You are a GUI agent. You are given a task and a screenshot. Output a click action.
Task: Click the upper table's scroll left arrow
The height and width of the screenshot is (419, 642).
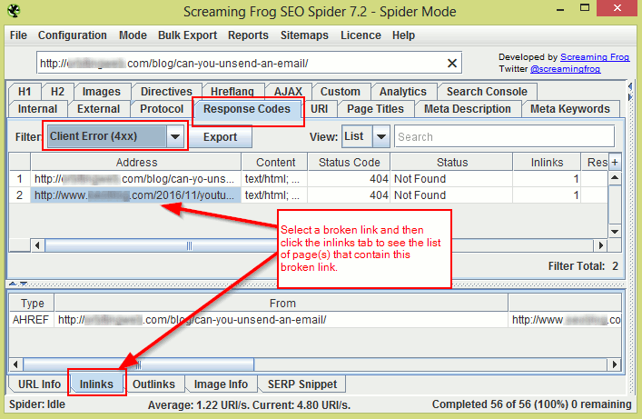coord(37,245)
